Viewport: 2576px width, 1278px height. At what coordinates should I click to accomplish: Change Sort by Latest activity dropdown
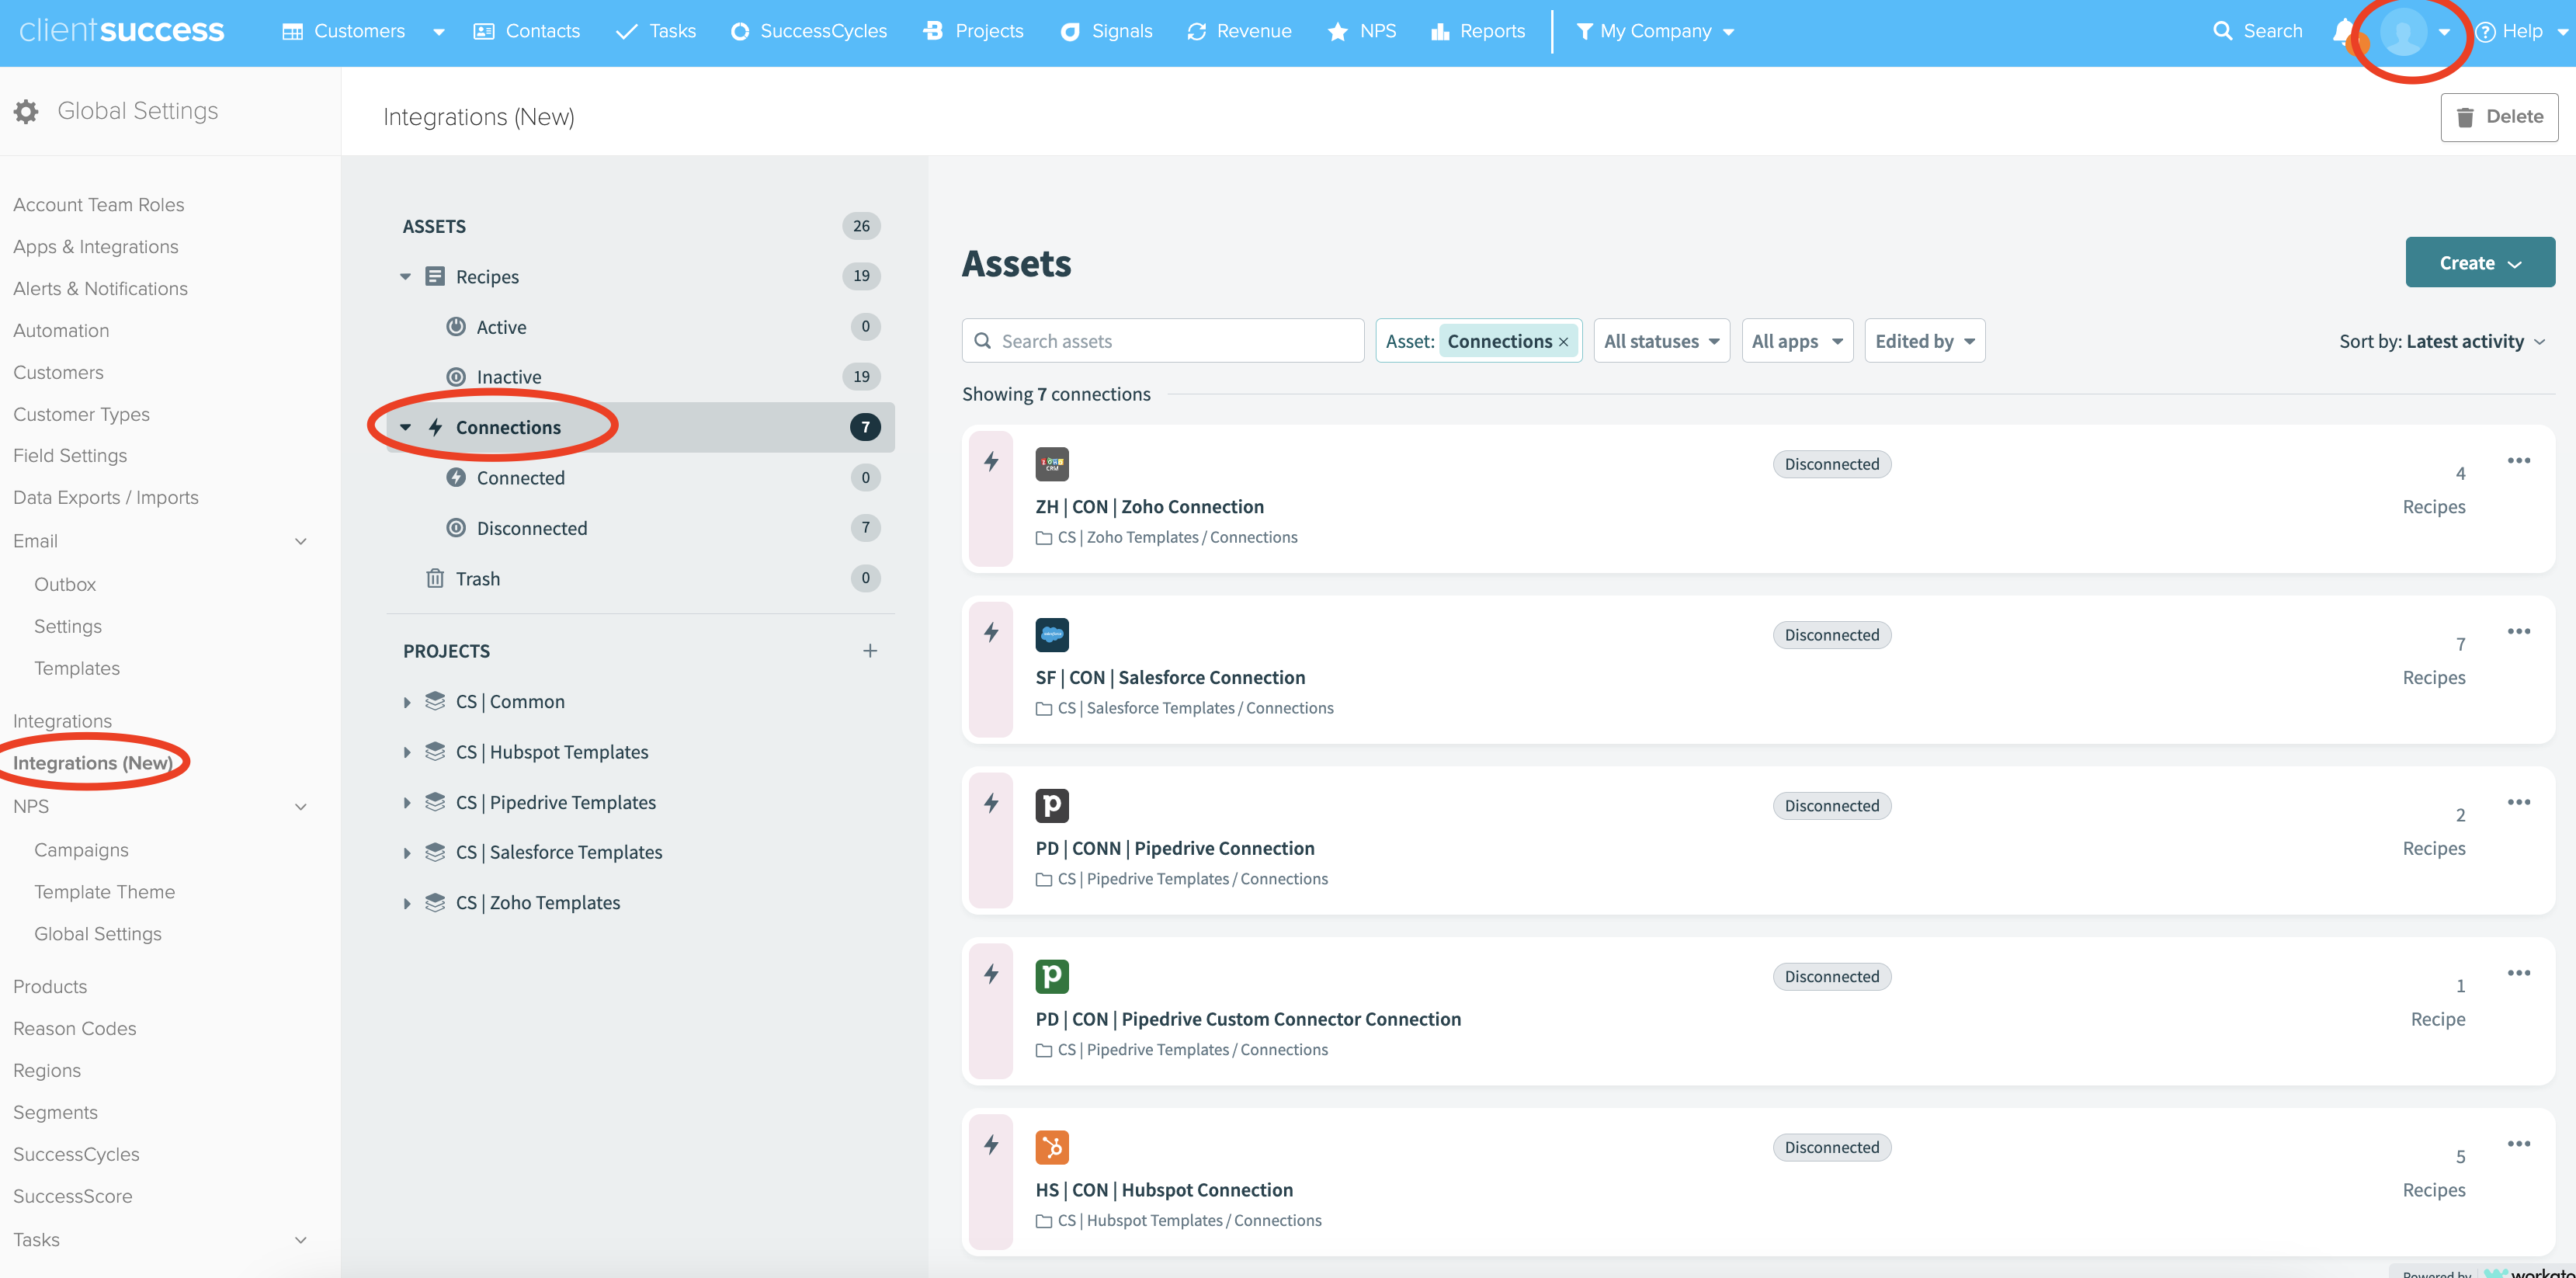click(x=2442, y=341)
